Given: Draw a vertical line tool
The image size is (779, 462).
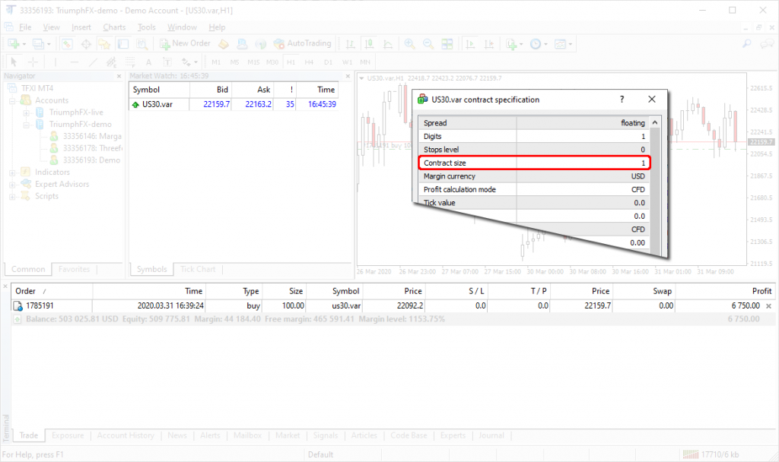Looking at the screenshot, I should click(x=55, y=62).
